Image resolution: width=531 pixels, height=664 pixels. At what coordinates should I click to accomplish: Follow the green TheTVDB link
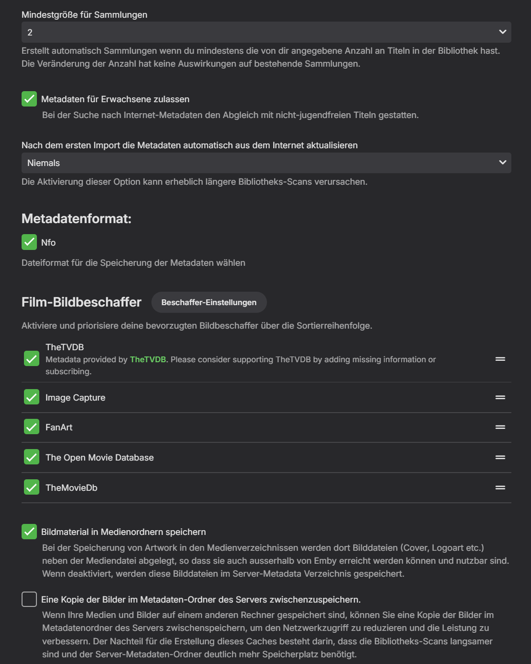click(x=148, y=359)
